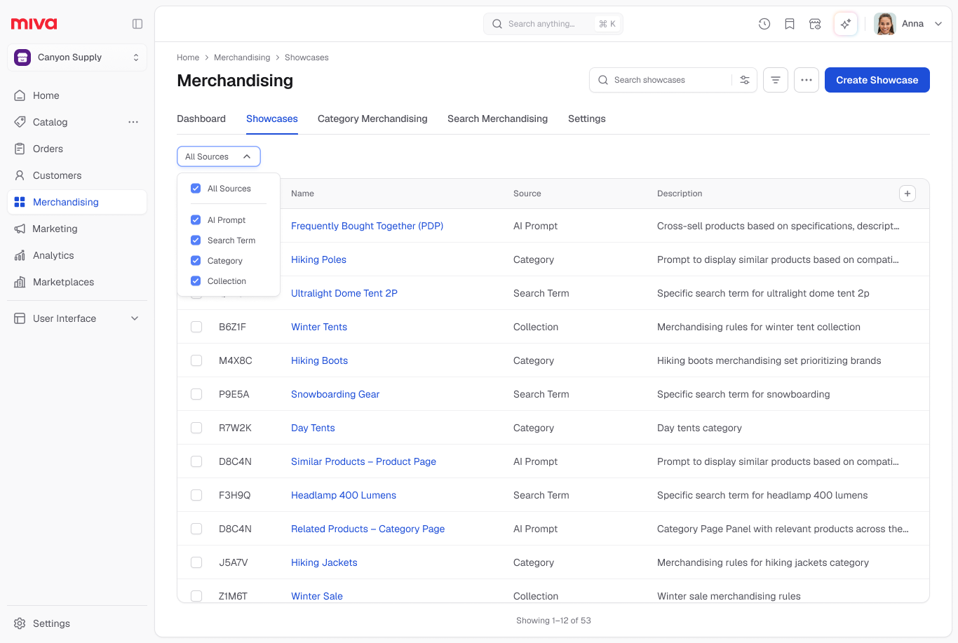Collapse the sidebar panel icon
The width and height of the screenshot is (958, 643).
pos(137,24)
